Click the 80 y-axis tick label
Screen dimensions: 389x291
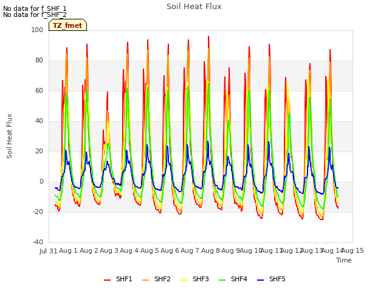pyautogui.click(x=39, y=61)
